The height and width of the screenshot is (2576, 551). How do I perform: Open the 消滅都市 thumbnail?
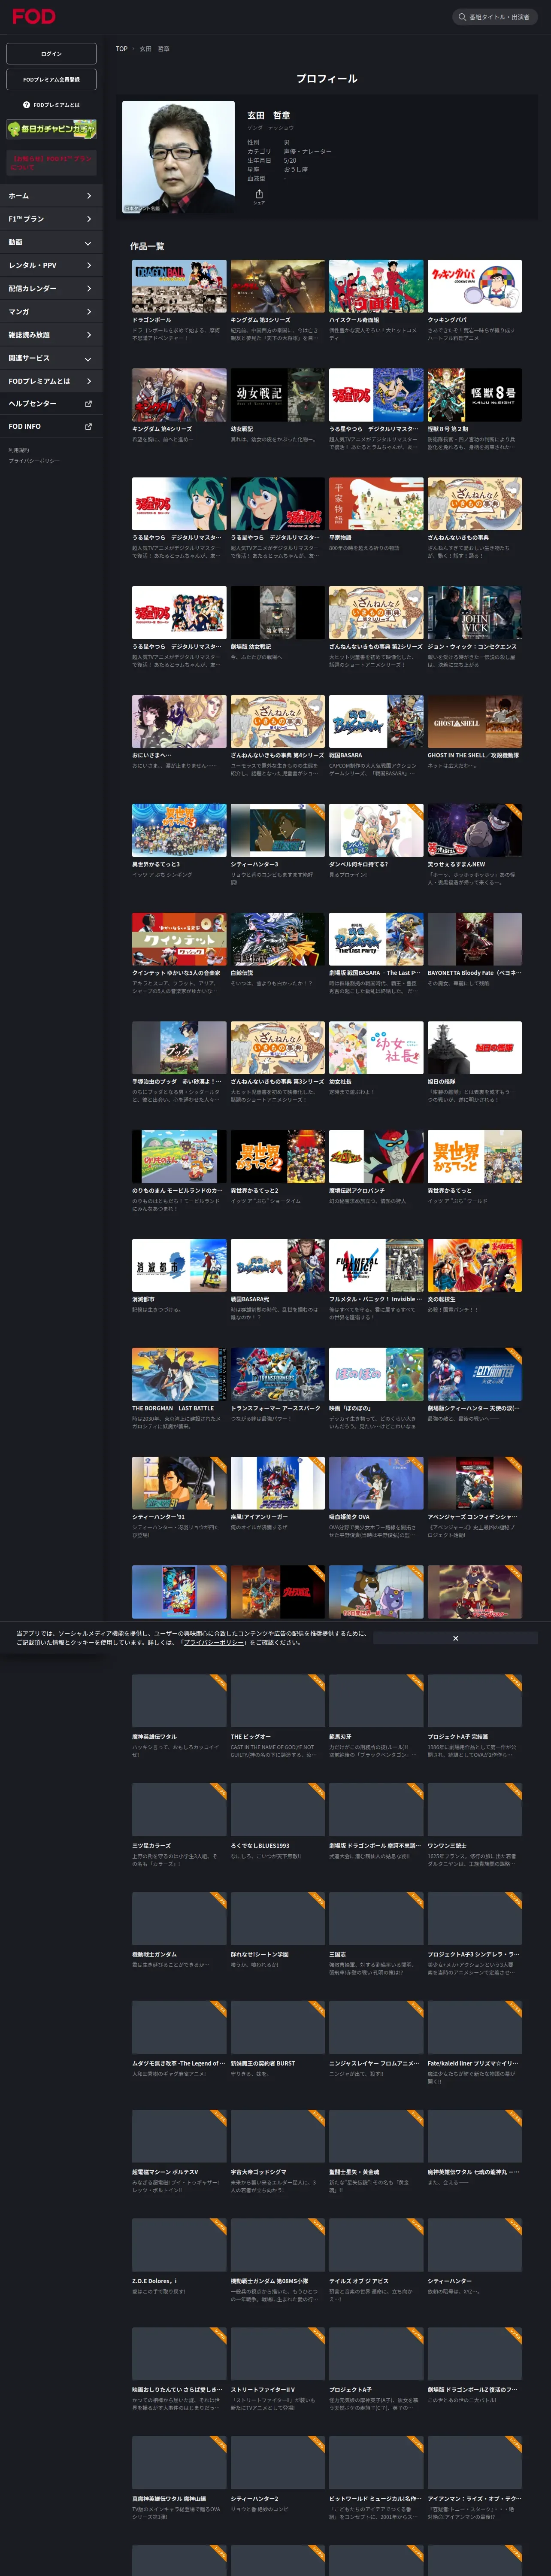(179, 1265)
